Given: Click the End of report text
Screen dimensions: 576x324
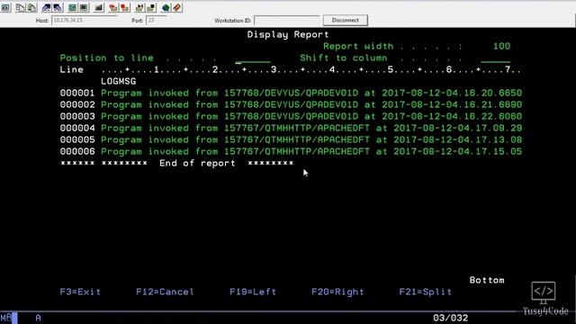Looking at the screenshot, I should point(197,163).
